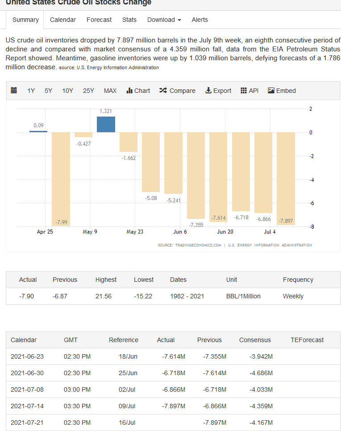Click the -7.897 bar in chart

coord(286,179)
